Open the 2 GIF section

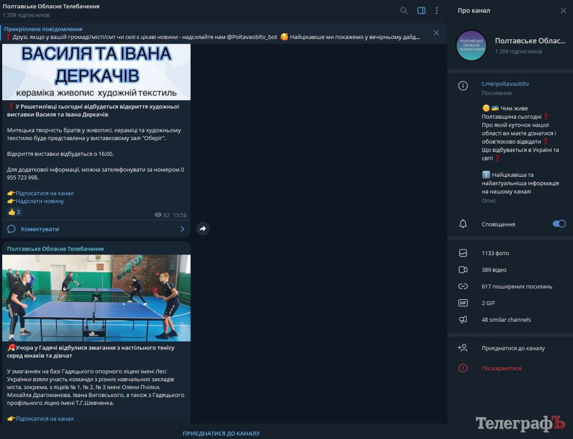click(x=488, y=303)
